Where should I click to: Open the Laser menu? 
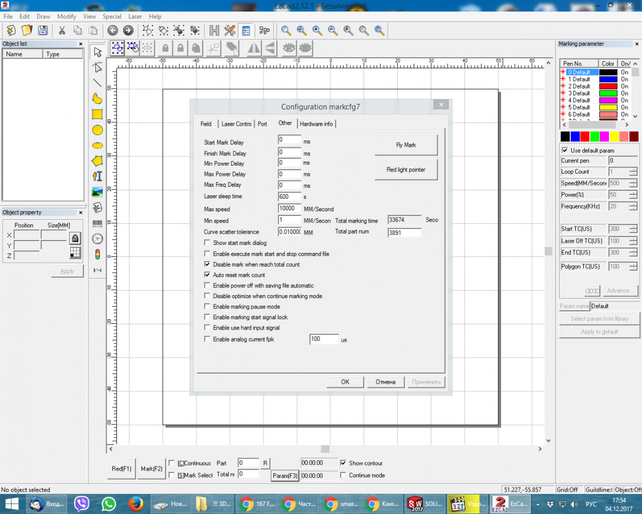(135, 17)
